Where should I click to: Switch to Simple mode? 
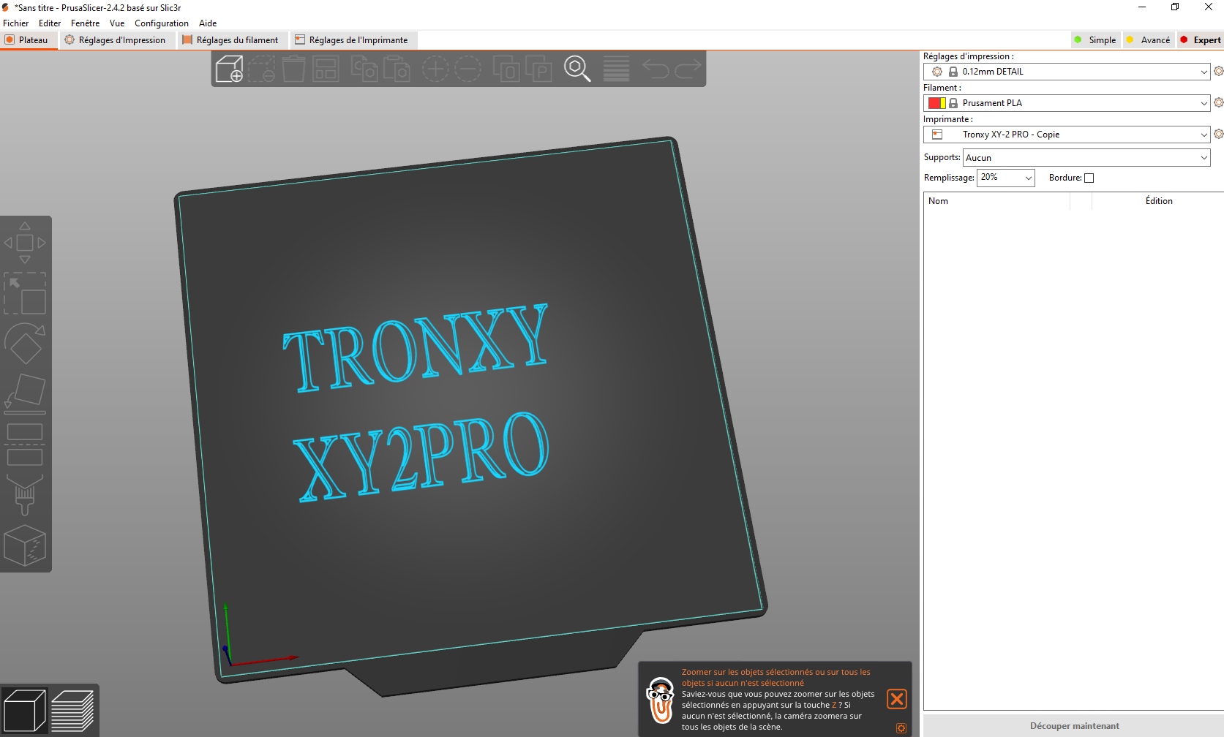1095,40
